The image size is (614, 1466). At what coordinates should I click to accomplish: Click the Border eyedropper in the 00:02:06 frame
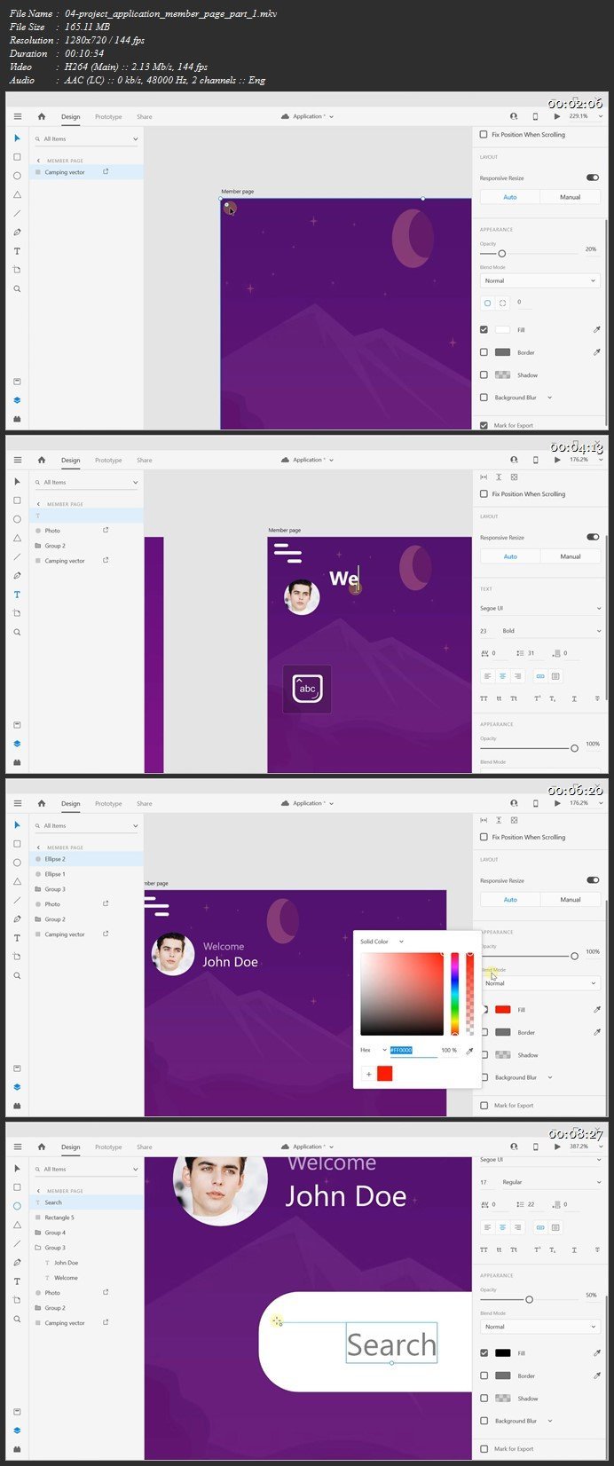[596, 352]
